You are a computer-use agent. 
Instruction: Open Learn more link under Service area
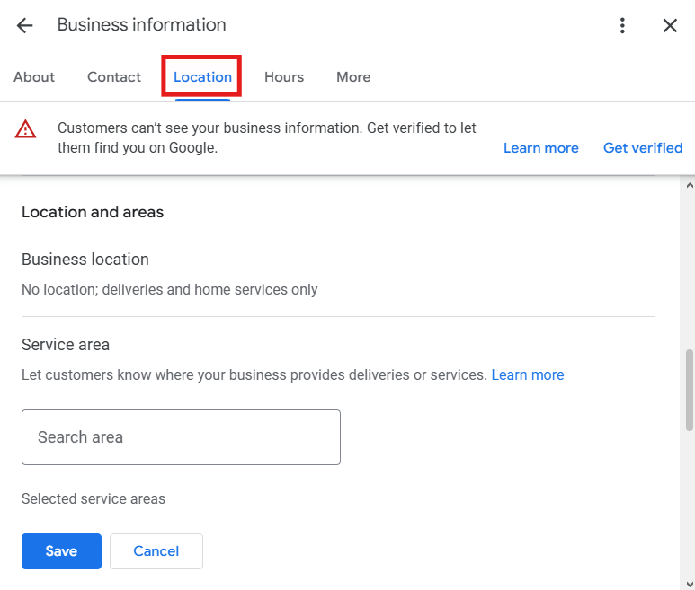pyautogui.click(x=528, y=374)
